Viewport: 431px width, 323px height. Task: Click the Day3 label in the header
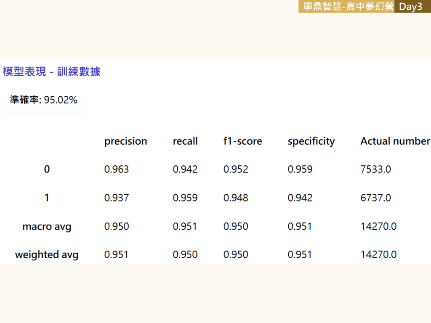pyautogui.click(x=410, y=7)
